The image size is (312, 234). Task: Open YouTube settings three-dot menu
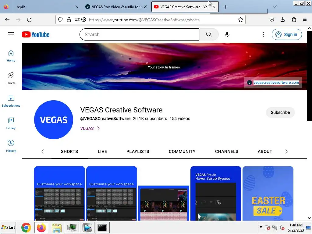pyautogui.click(x=263, y=34)
